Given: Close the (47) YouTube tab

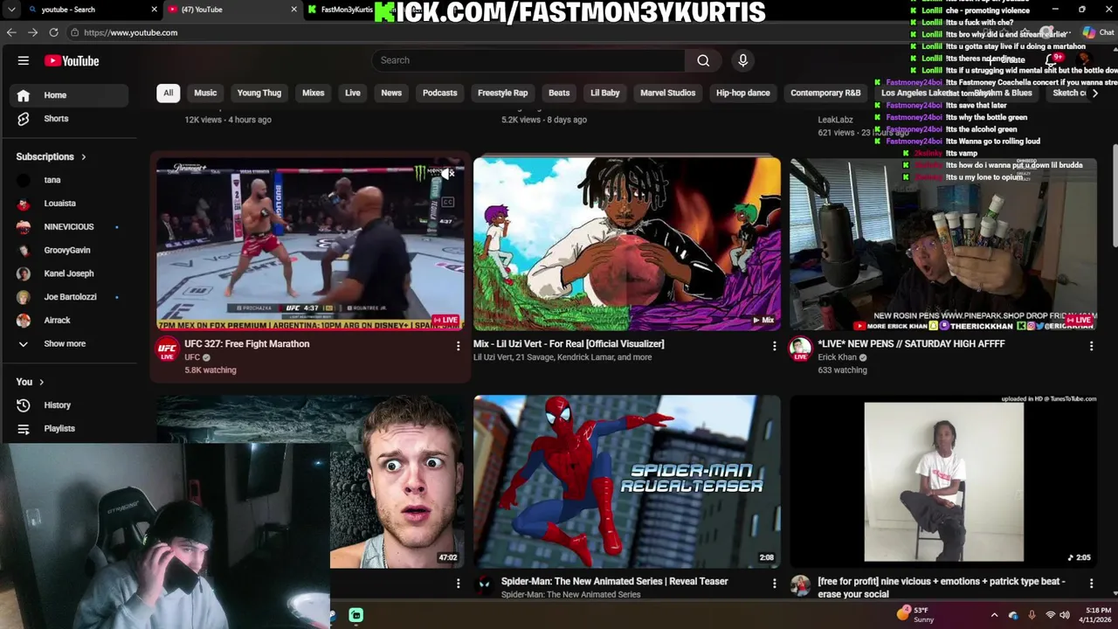Looking at the screenshot, I should (x=294, y=10).
